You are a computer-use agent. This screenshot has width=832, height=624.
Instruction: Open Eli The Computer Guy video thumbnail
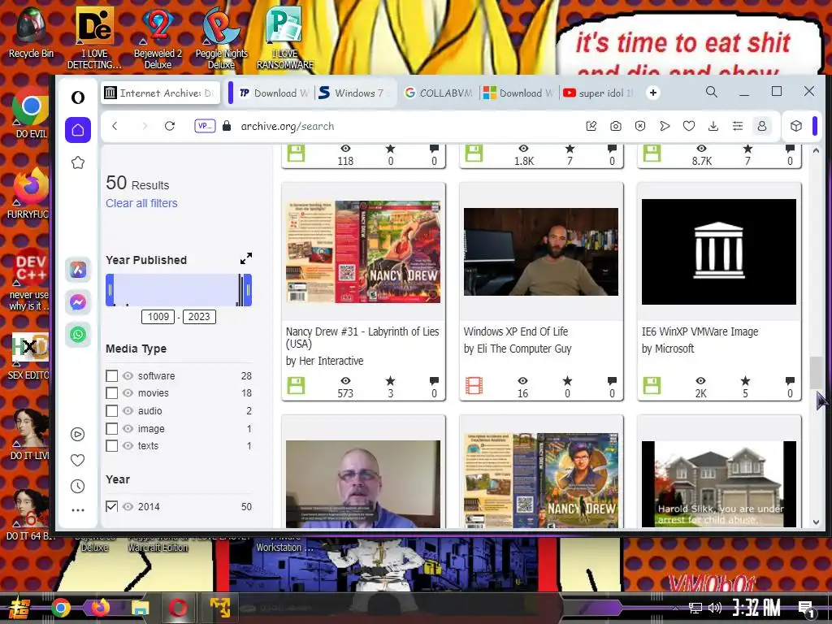point(540,252)
